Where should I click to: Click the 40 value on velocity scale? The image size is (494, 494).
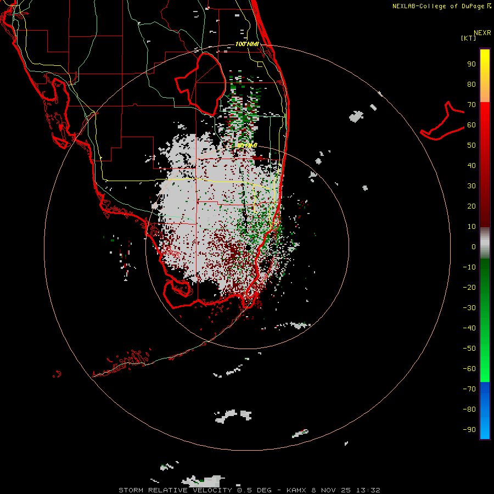click(471, 165)
